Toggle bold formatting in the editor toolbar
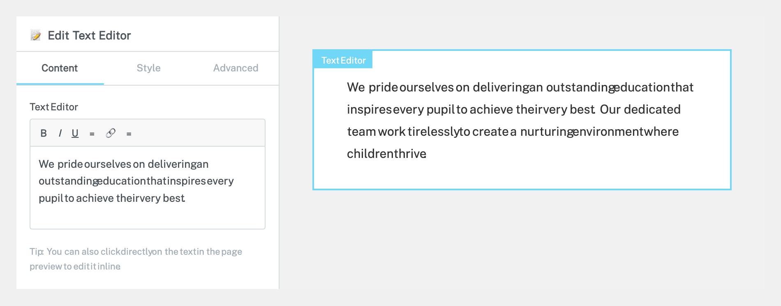Image resolution: width=781 pixels, height=306 pixels. pos(44,133)
